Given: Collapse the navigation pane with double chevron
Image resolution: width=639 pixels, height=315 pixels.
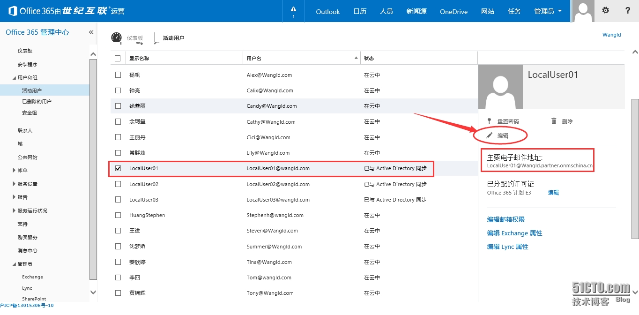Looking at the screenshot, I should tap(91, 32).
